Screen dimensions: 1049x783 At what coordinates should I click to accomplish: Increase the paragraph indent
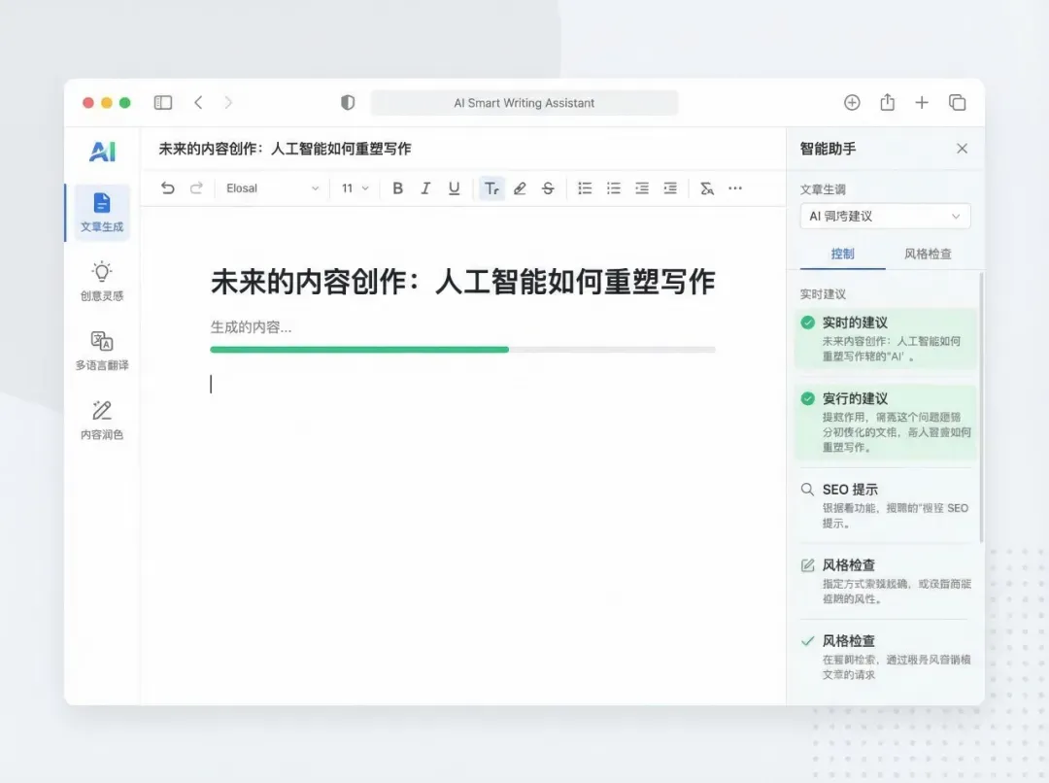click(669, 188)
